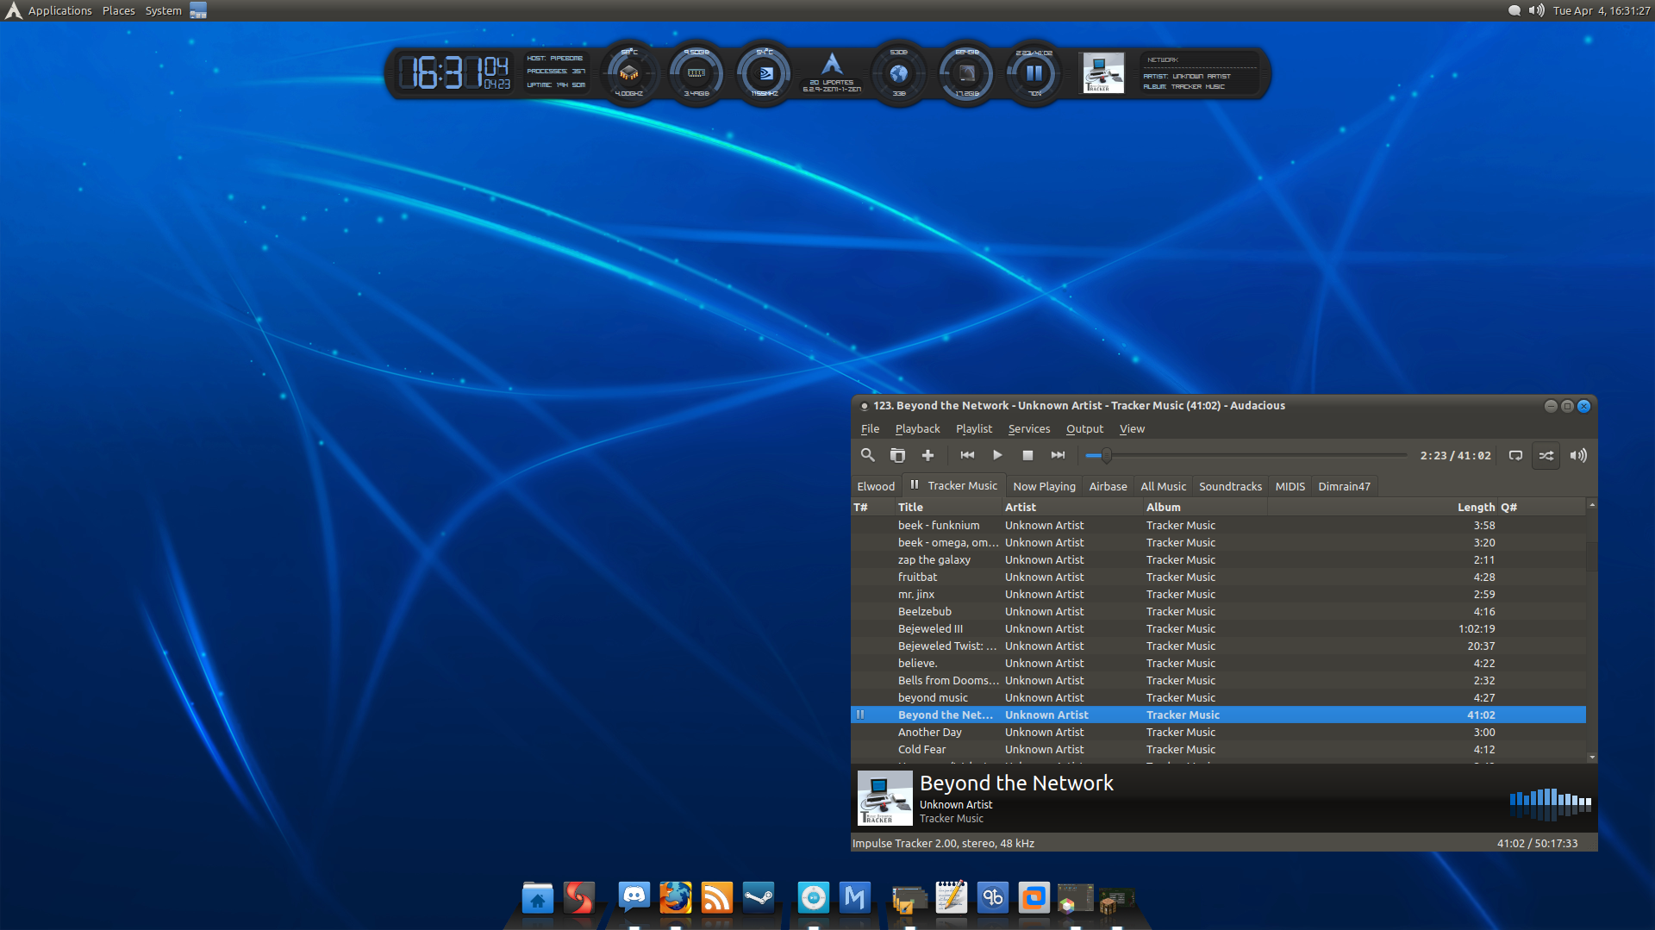The width and height of the screenshot is (1655, 930).
Task: Click the pause gauge in desktop widget
Action: pyautogui.click(x=1034, y=73)
